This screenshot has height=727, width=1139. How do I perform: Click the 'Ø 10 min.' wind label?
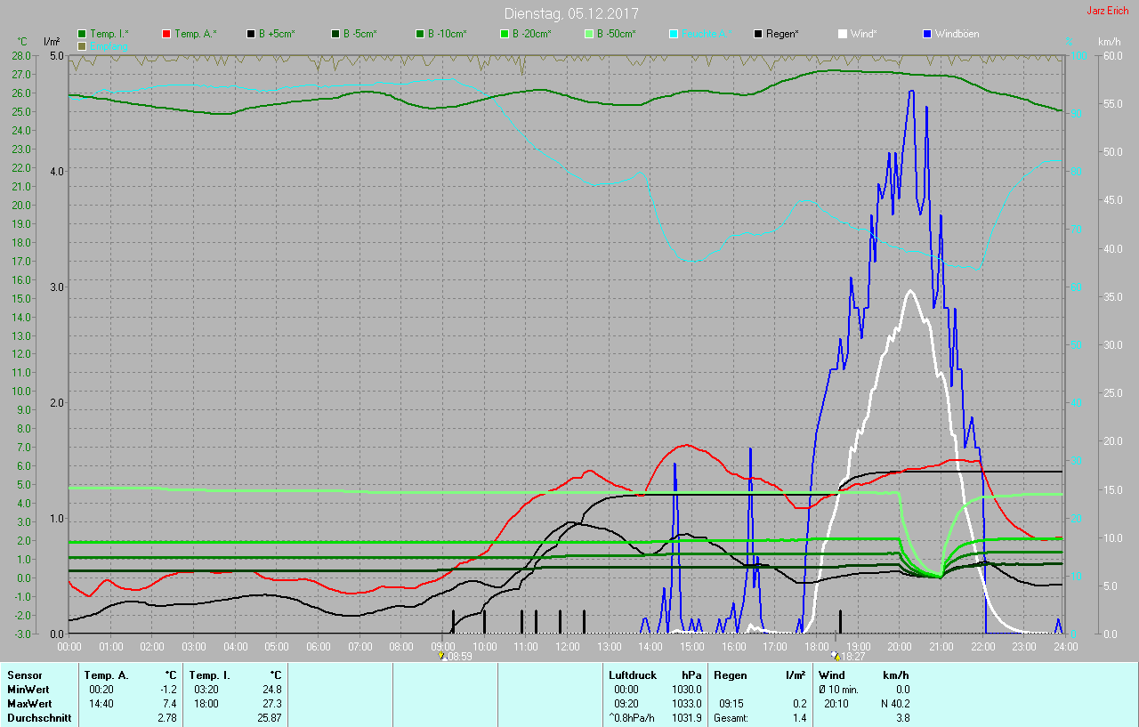(838, 690)
